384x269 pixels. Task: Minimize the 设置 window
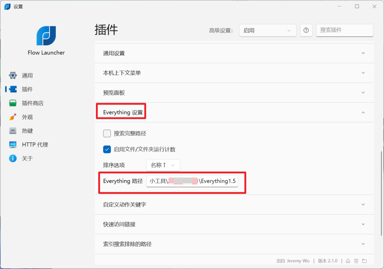click(339, 6)
